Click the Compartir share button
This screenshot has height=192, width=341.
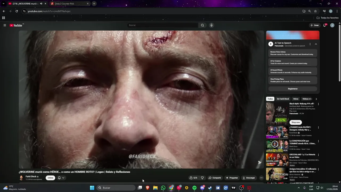click(x=215, y=178)
